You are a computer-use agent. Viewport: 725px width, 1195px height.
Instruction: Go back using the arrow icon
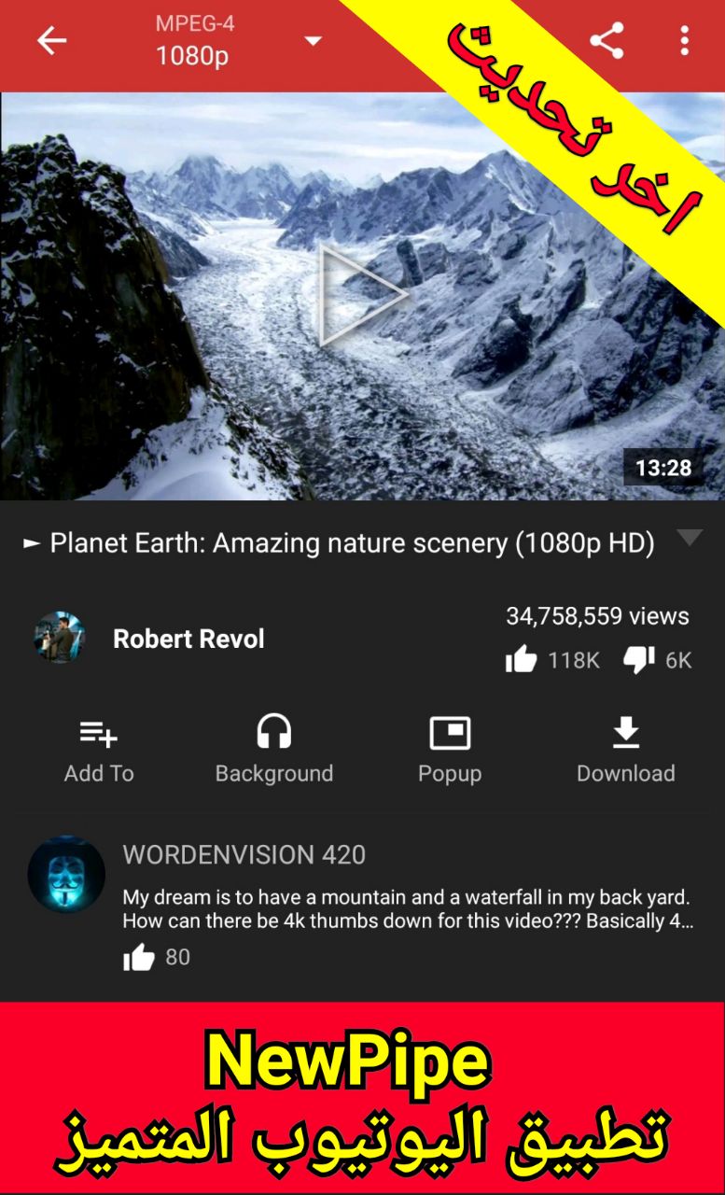coord(52,40)
